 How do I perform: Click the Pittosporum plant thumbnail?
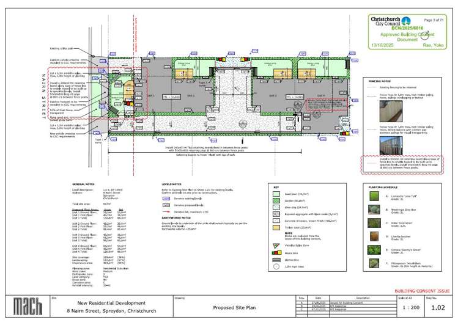[x=375, y=264]
